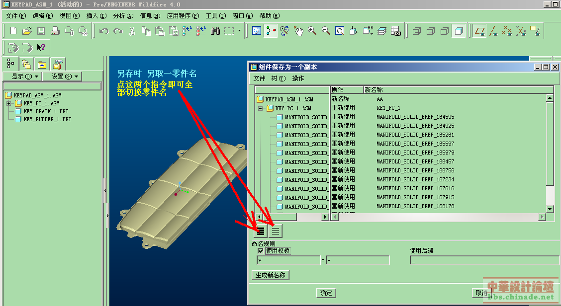
Task: Select row MANIFOLD_SOLID_BREP_164595
Action: click(415, 117)
